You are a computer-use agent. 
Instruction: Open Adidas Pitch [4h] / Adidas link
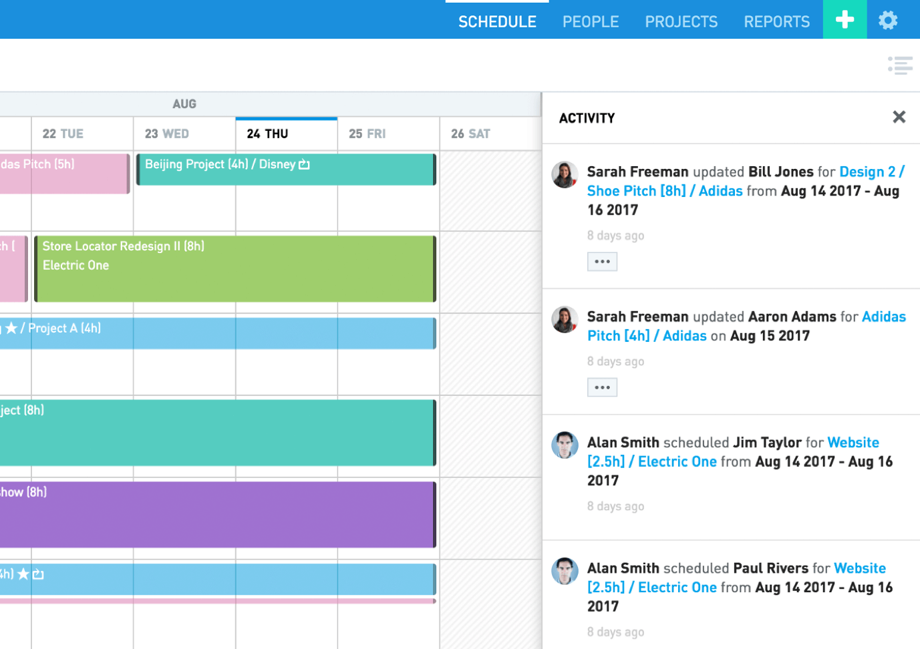point(746,327)
